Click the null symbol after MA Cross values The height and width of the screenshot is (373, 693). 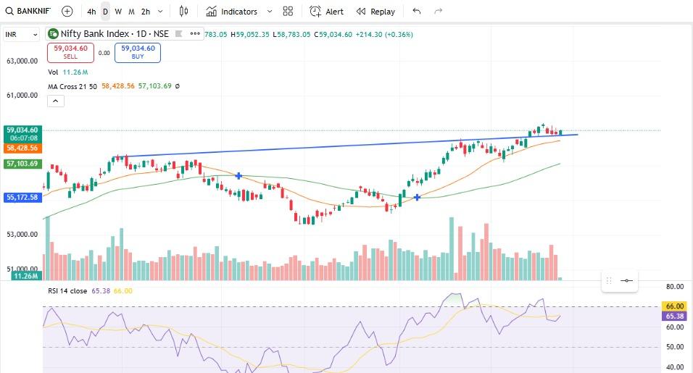click(177, 86)
